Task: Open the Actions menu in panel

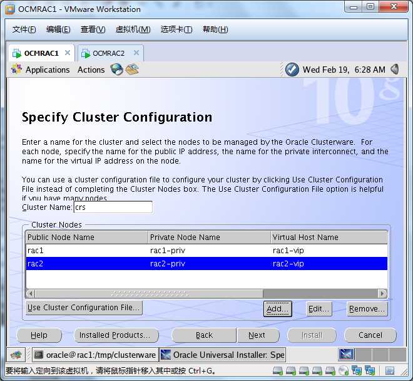Action: 91,70
